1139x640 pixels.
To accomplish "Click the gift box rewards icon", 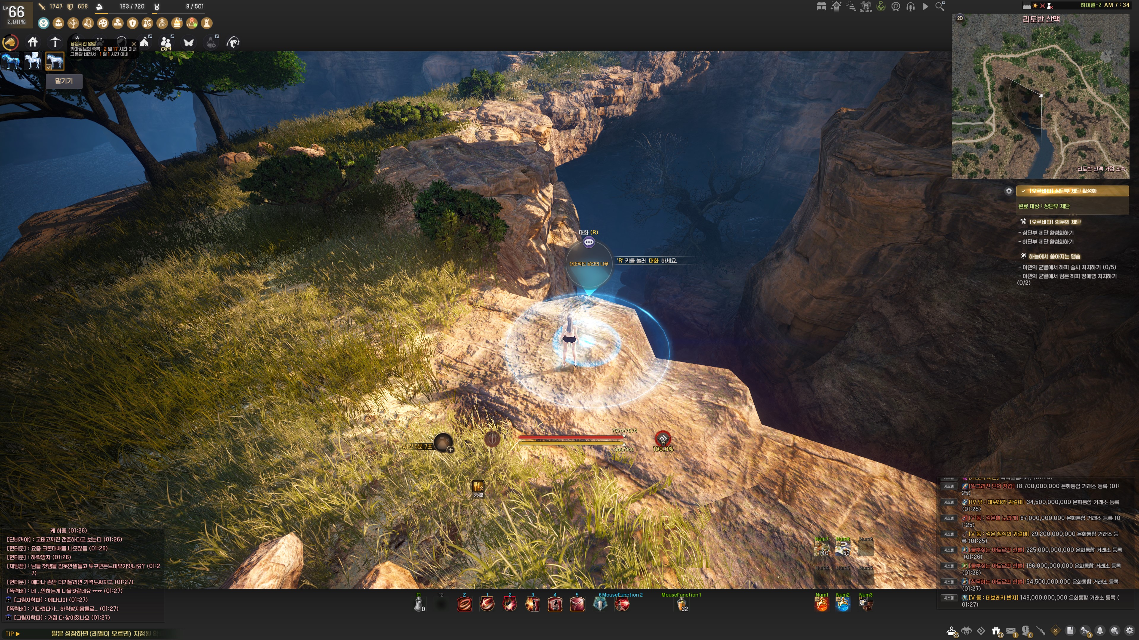I will point(996,631).
